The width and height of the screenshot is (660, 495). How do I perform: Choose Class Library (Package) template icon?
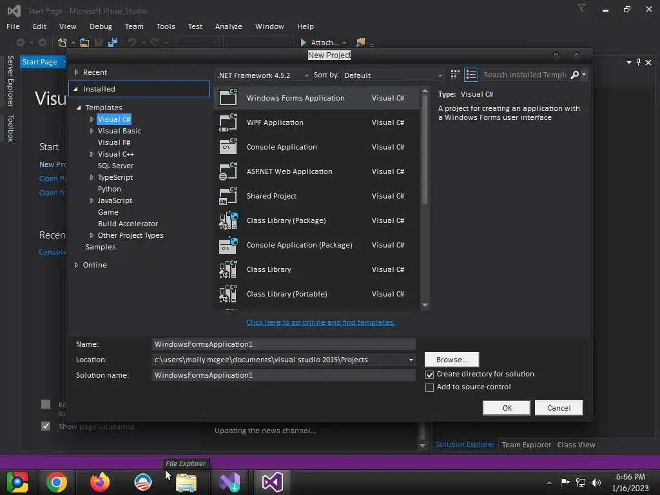[228, 220]
